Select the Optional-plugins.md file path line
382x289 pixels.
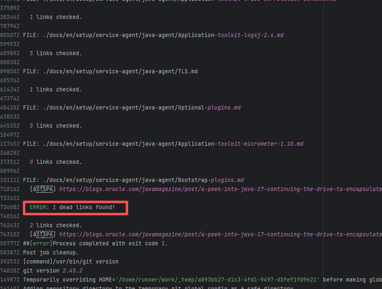click(x=132, y=107)
